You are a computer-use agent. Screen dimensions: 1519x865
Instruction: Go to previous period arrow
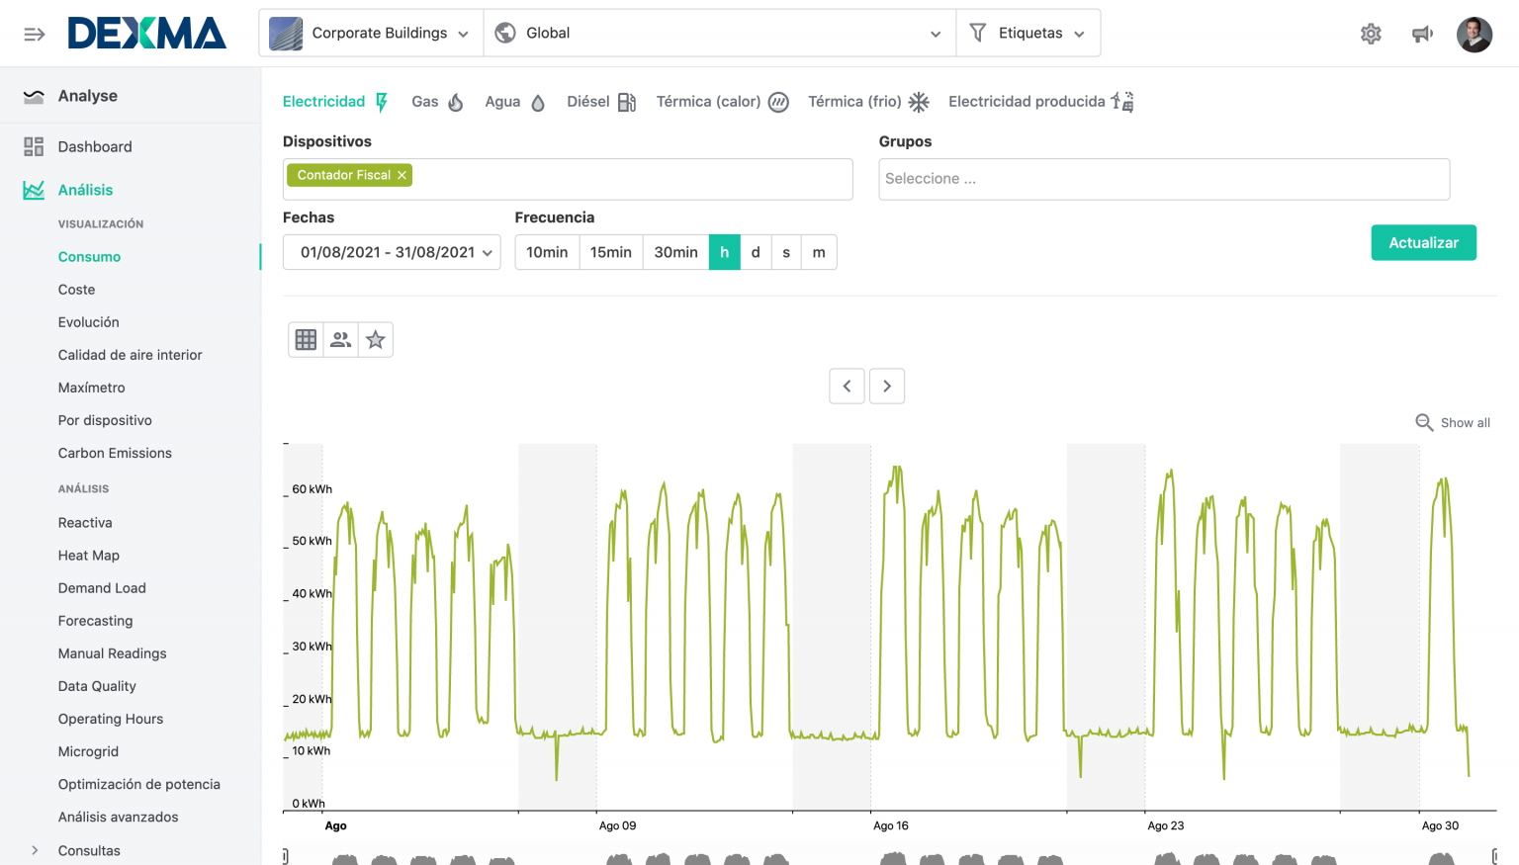pos(847,386)
